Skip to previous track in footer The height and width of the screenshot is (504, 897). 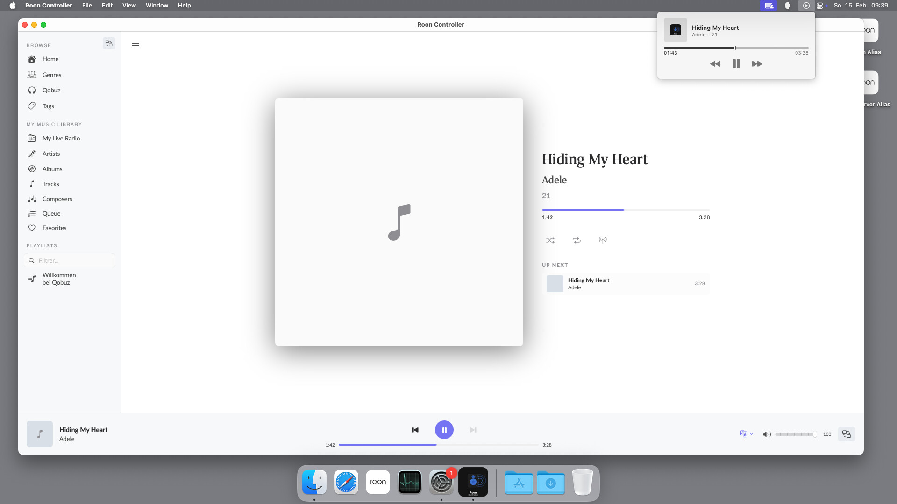point(415,430)
